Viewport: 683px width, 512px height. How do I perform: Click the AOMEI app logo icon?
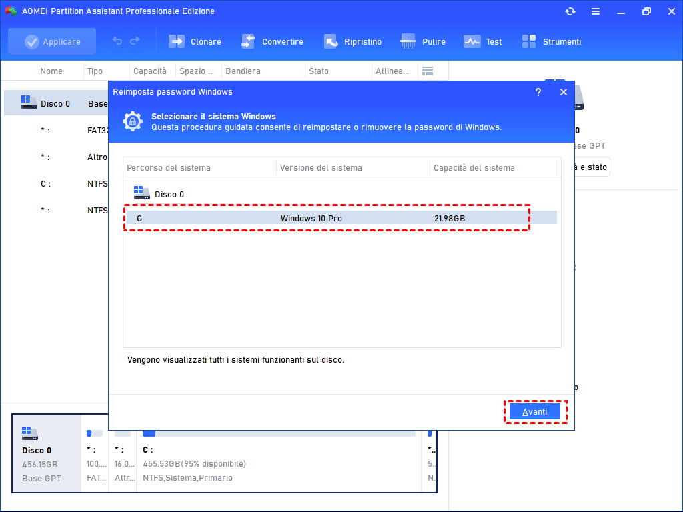(x=11, y=11)
